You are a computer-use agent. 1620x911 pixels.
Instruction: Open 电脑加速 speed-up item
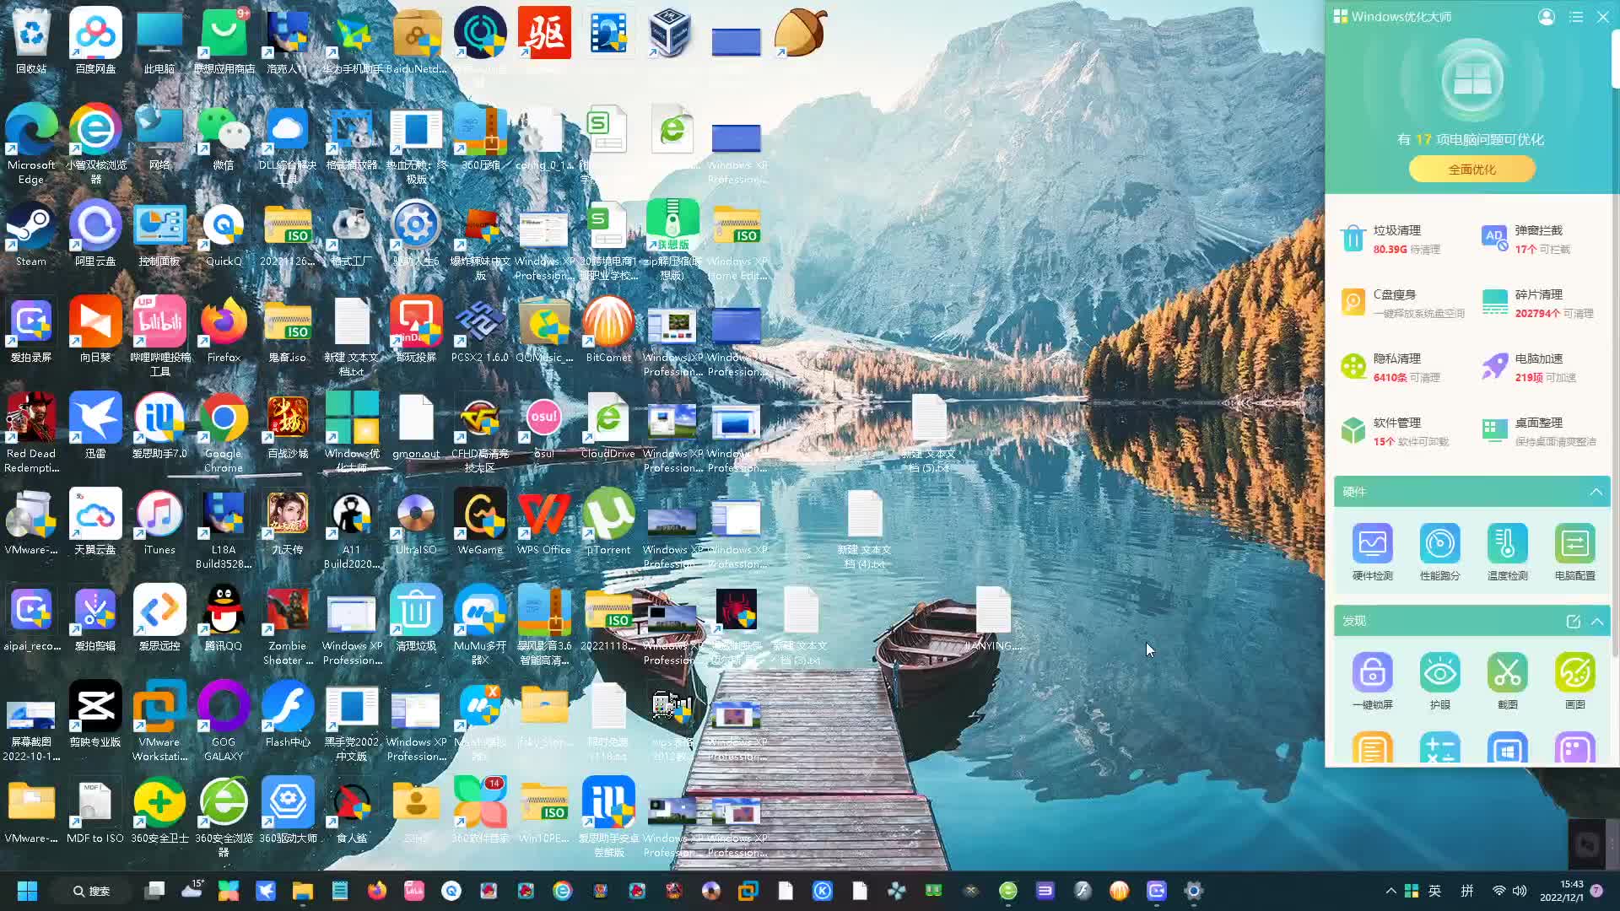(1529, 367)
